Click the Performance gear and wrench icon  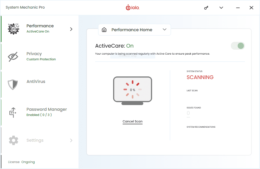pyautogui.click(x=14, y=29)
